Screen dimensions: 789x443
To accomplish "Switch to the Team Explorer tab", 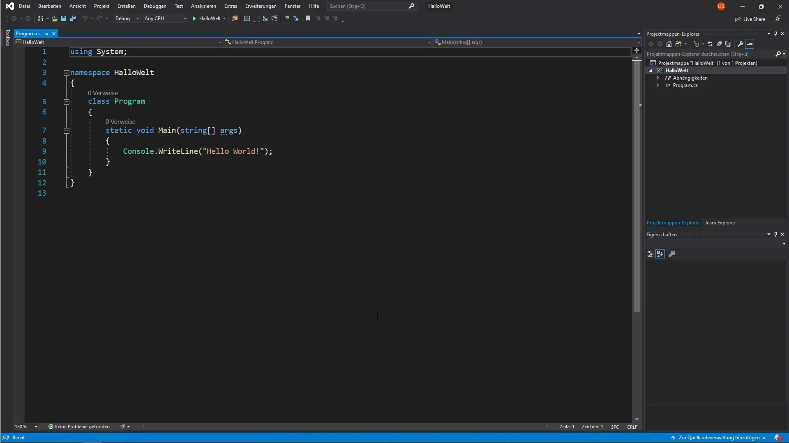I will (720, 223).
